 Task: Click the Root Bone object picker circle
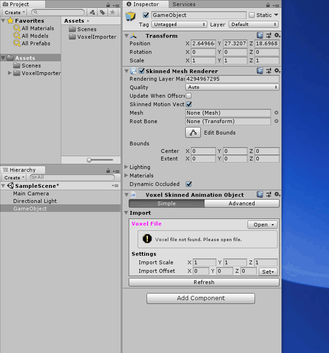coord(276,121)
